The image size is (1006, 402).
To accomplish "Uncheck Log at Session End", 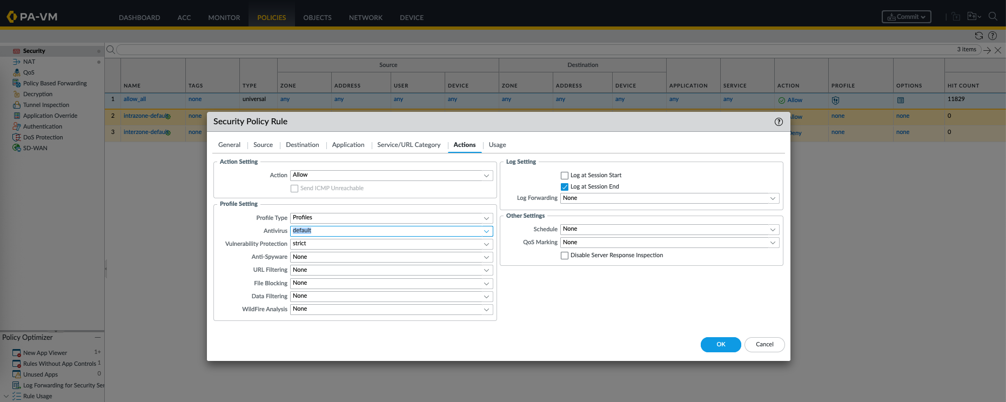I will [x=565, y=187].
